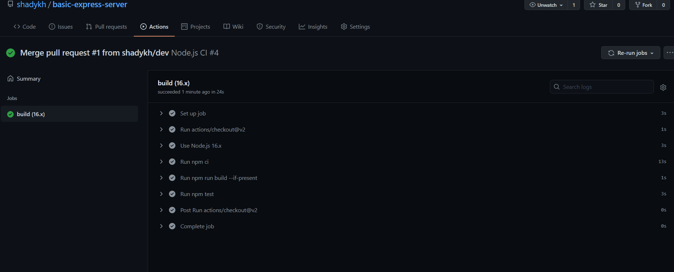Open the repository Settings tab
The image size is (674, 272).
(355, 27)
